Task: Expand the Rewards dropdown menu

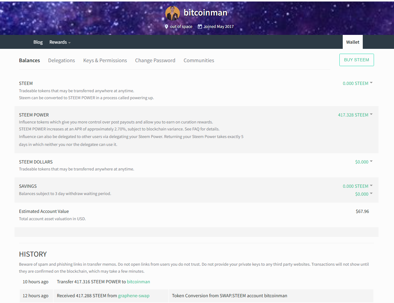Action: [x=60, y=42]
